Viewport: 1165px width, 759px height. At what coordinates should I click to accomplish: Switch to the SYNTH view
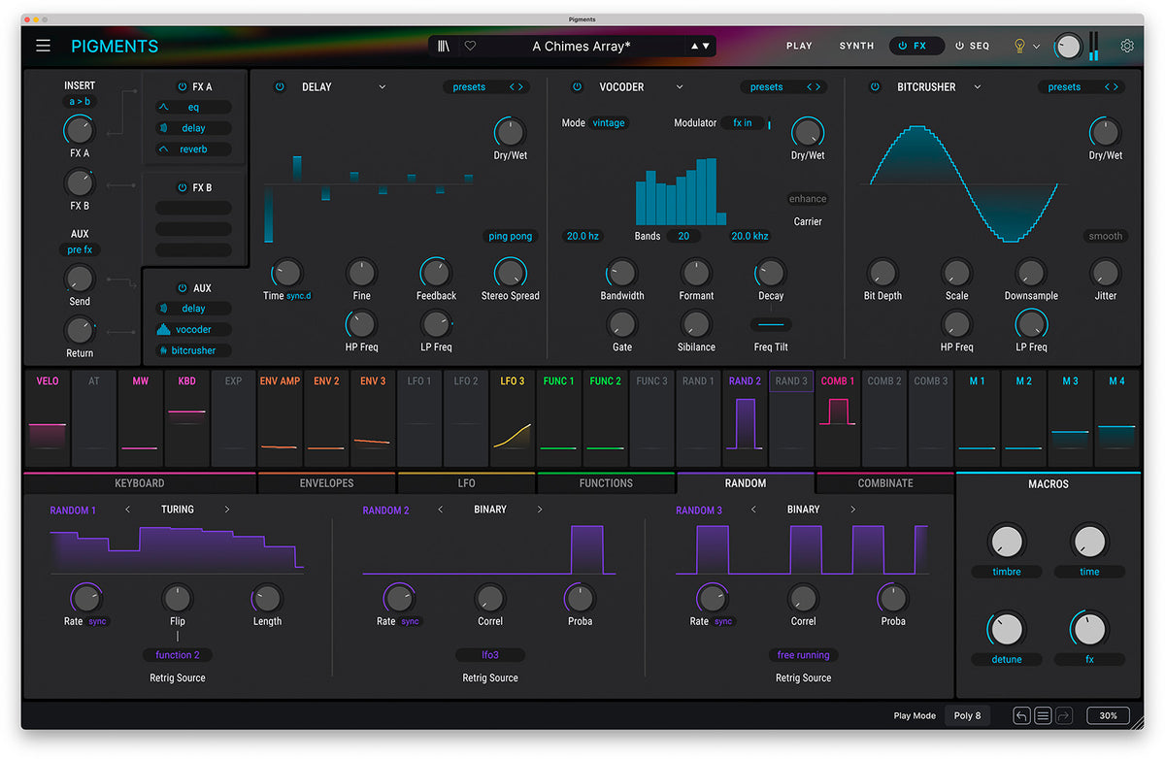pyautogui.click(x=856, y=46)
